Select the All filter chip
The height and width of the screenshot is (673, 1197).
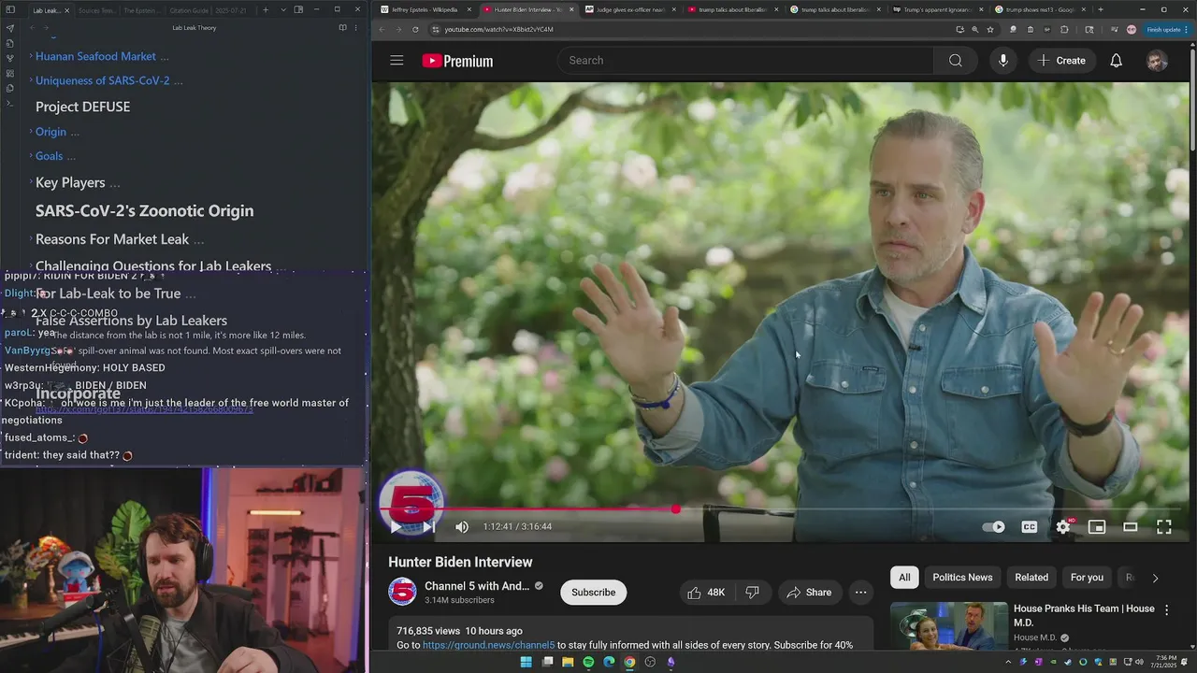point(904,578)
